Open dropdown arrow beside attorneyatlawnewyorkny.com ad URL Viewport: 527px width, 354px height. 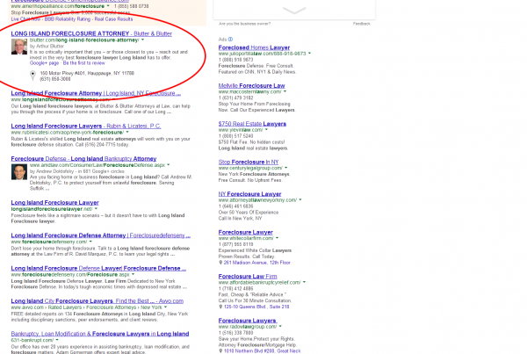[x=300, y=200]
